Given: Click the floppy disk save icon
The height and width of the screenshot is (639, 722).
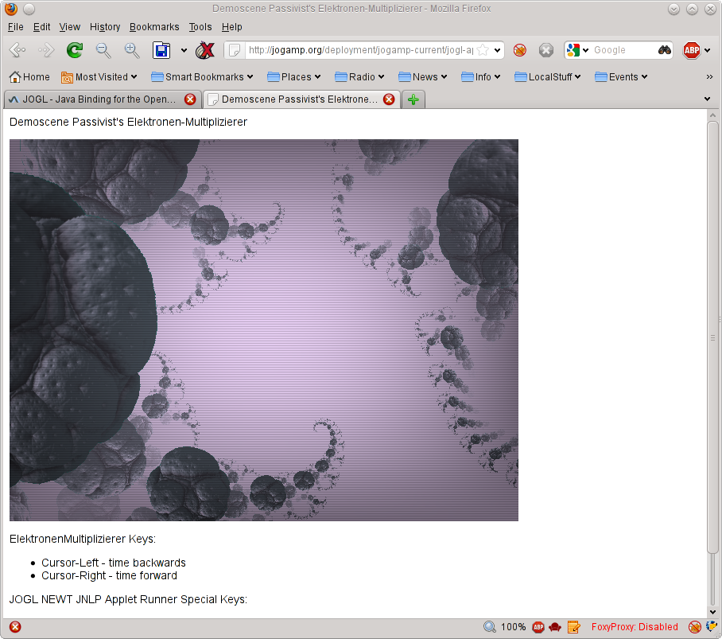Looking at the screenshot, I should (161, 50).
